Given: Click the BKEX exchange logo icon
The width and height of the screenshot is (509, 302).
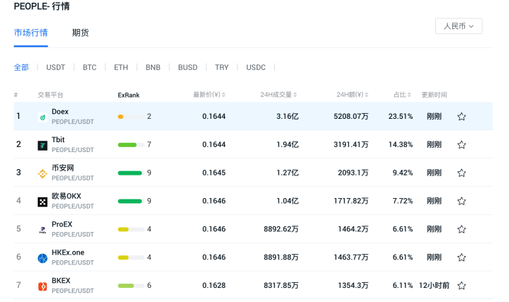Looking at the screenshot, I should 43,286.
